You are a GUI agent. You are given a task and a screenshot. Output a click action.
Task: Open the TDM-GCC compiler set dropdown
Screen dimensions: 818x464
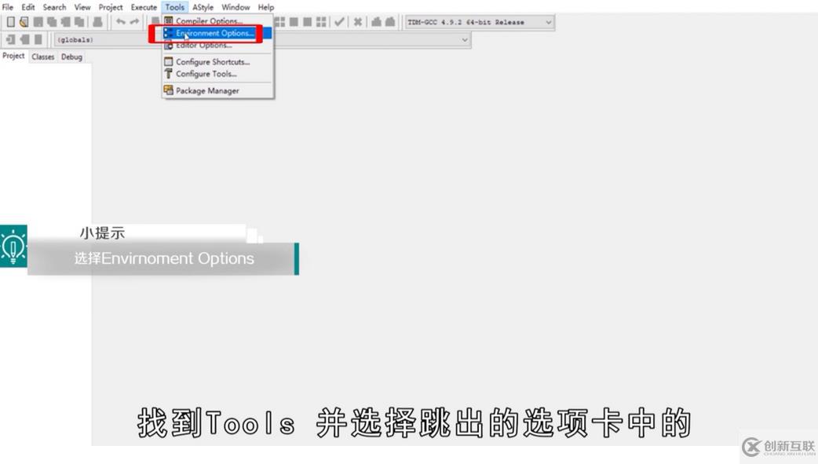(x=550, y=22)
